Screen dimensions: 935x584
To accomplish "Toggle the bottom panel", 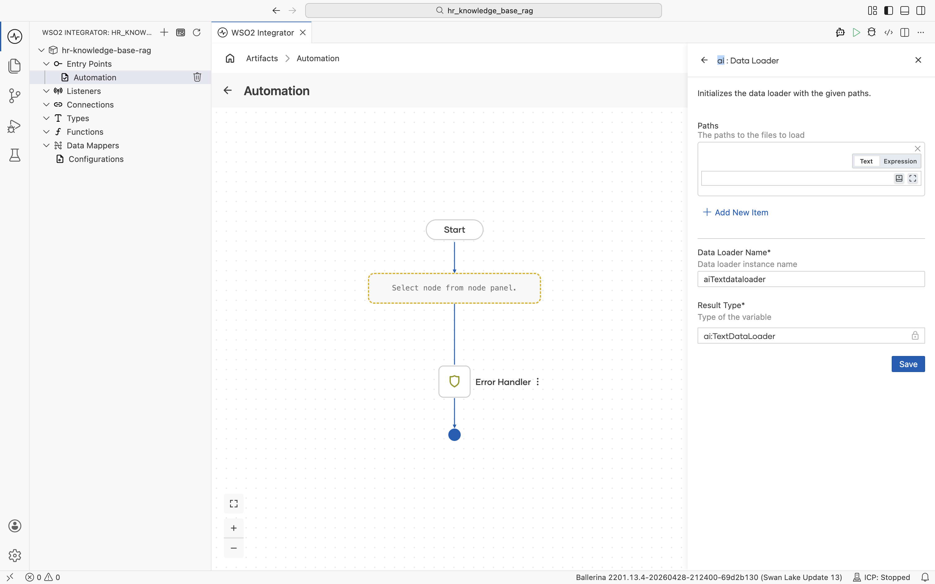I will point(904,11).
